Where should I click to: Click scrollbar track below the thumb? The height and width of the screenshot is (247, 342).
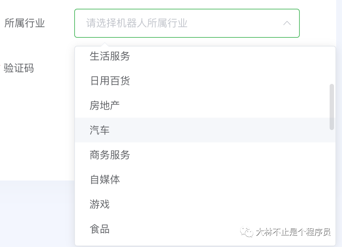coord(331,182)
